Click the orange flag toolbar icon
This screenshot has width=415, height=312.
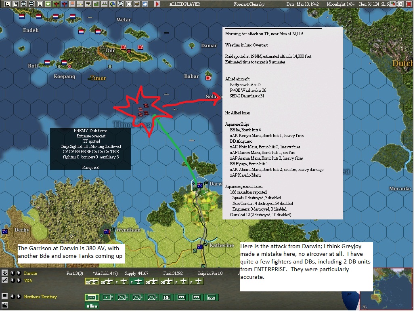click(72, 4)
